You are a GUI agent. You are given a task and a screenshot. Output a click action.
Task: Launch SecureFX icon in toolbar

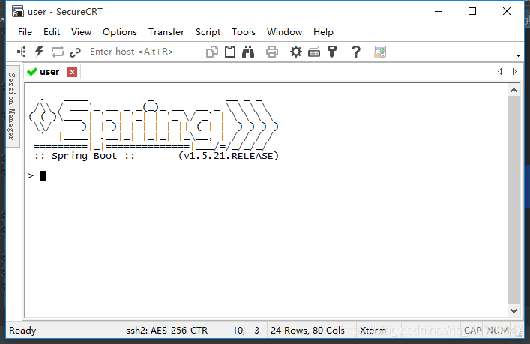coord(380,52)
